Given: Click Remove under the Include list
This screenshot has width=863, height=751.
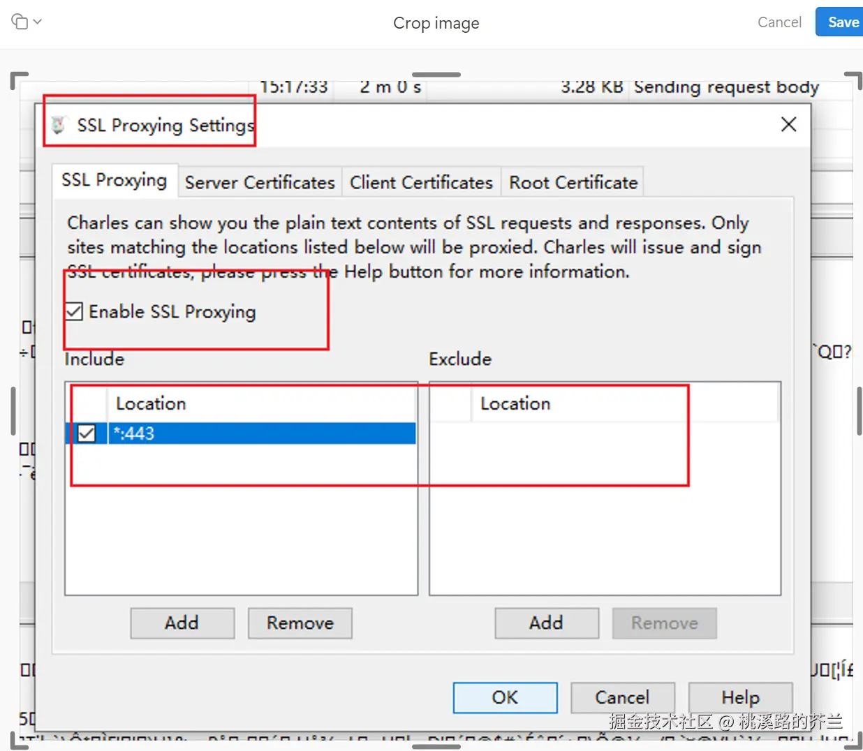Looking at the screenshot, I should [x=300, y=623].
